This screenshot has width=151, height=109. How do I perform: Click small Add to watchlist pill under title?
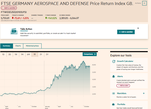pos(9,8)
